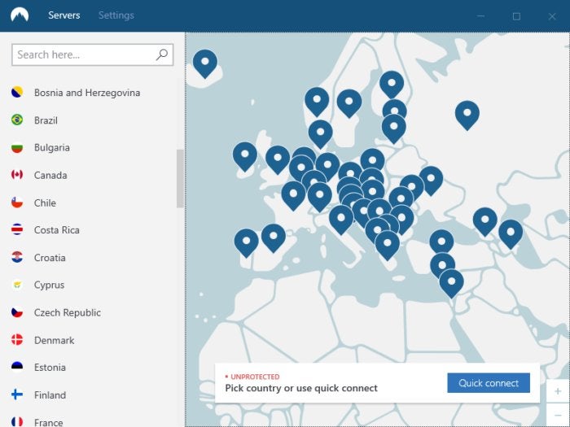Click the Spain map pin
The image size is (570, 427).
[x=274, y=238]
